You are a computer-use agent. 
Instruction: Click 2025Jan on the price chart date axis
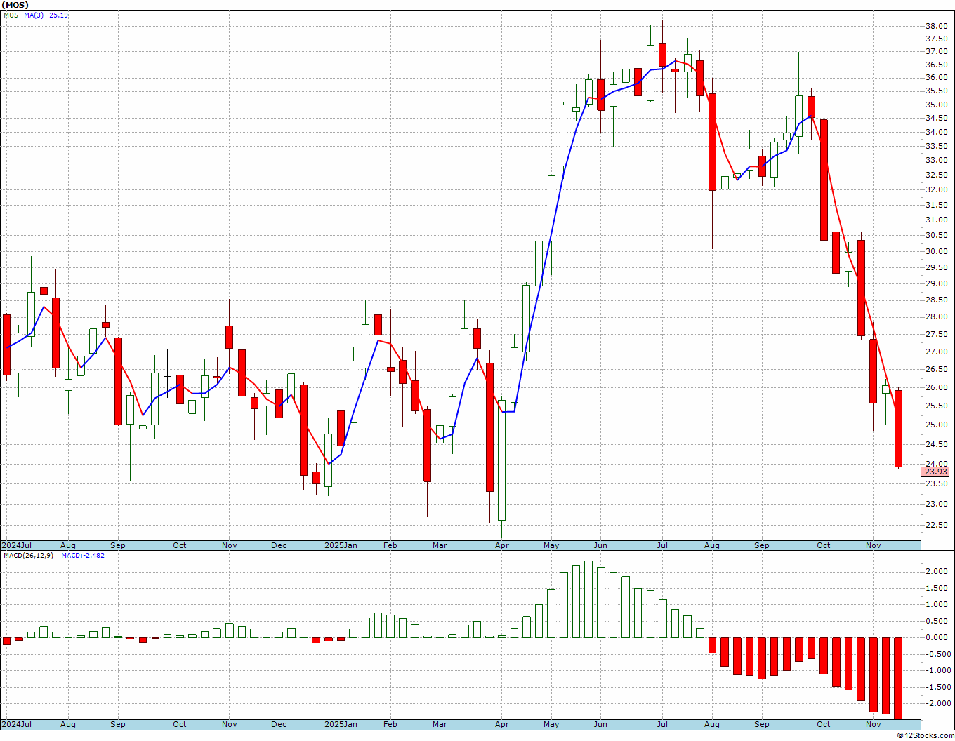coord(341,545)
